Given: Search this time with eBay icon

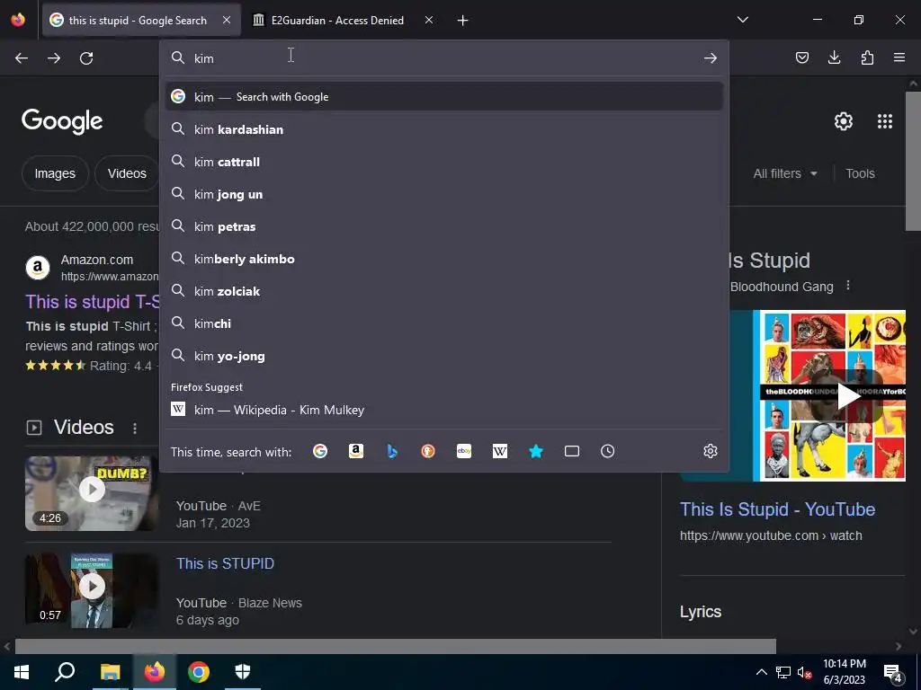Looking at the screenshot, I should (x=464, y=451).
